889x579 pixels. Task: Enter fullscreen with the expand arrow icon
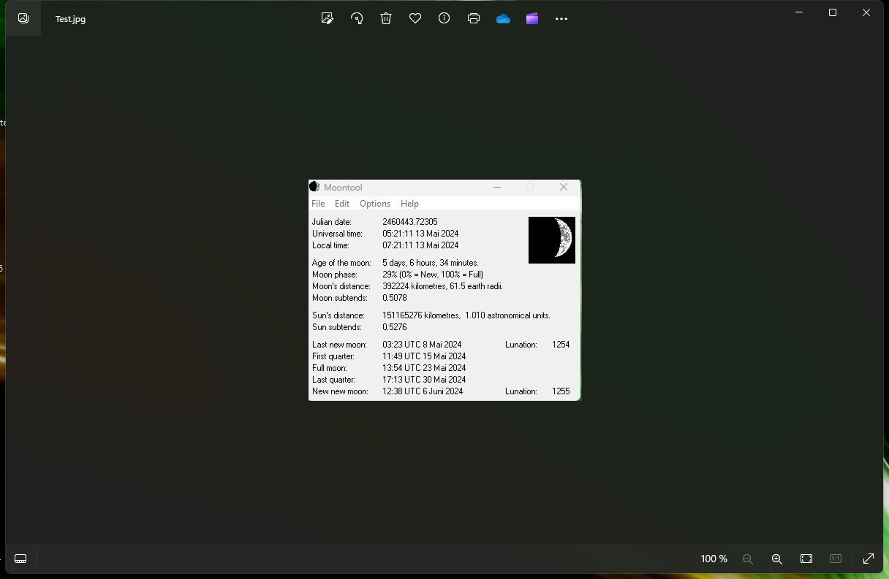coord(869,559)
